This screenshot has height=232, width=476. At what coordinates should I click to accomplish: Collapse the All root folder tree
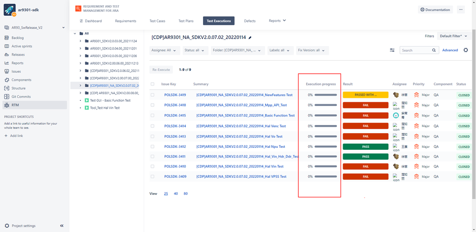[x=75, y=34]
